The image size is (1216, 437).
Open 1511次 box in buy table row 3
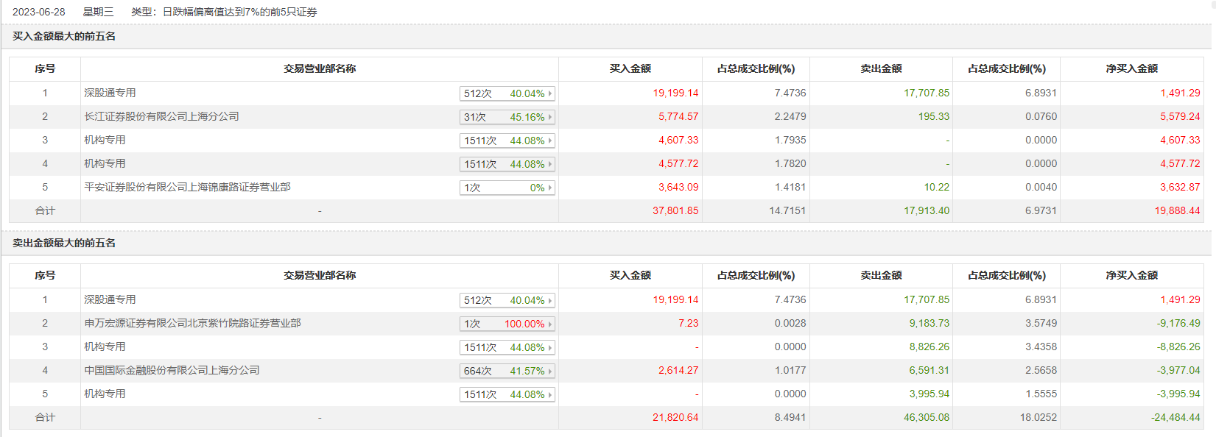tap(506, 141)
